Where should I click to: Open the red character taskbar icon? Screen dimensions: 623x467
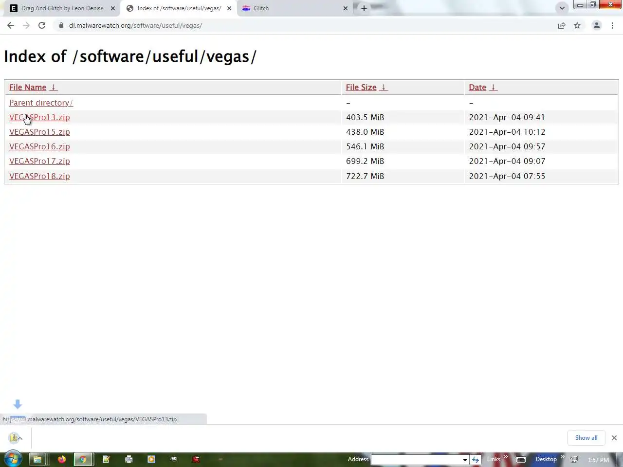196,459
